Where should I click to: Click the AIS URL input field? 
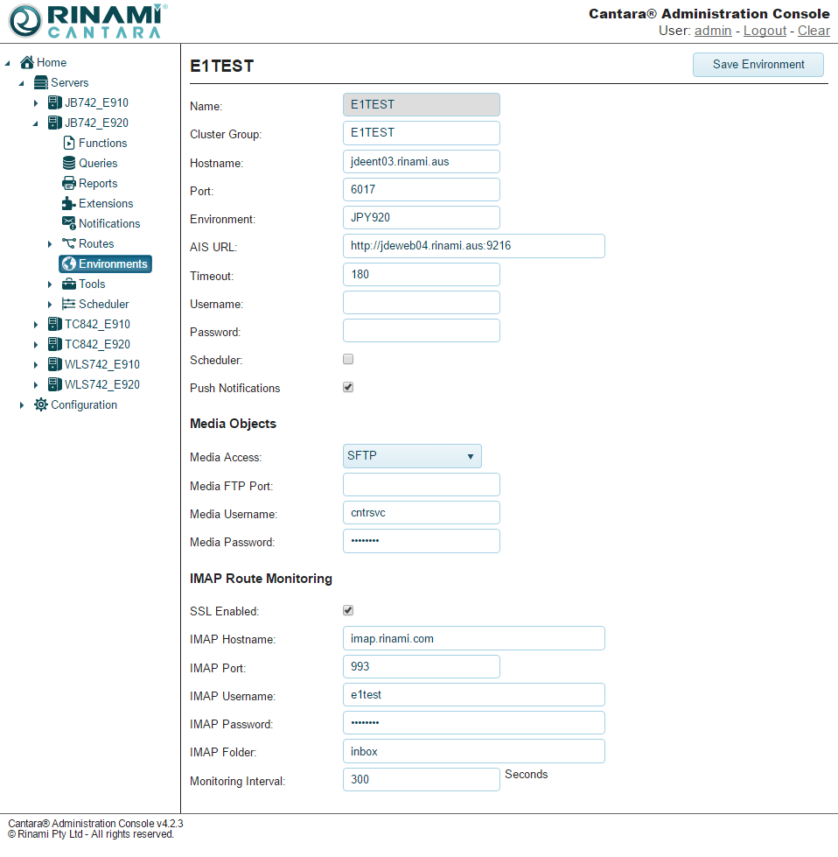473,246
